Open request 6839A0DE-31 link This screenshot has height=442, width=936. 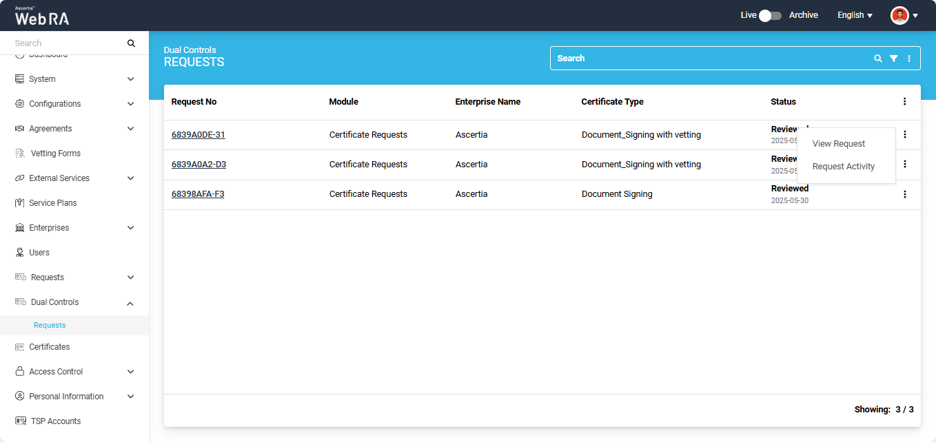(198, 135)
